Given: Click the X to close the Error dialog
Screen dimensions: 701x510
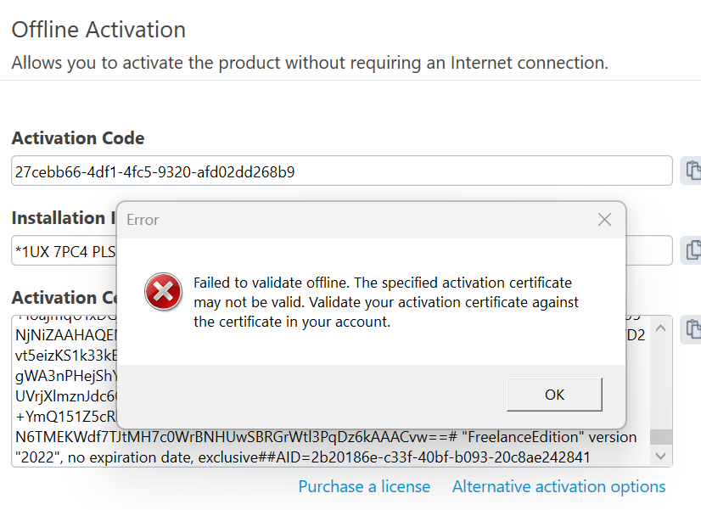Looking at the screenshot, I should [603, 219].
